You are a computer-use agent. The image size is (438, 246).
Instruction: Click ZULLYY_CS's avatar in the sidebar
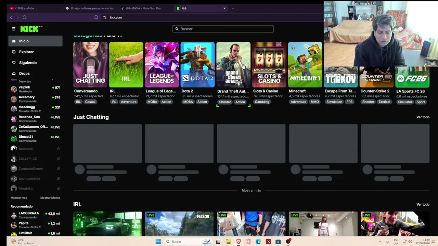pyautogui.click(x=14, y=159)
